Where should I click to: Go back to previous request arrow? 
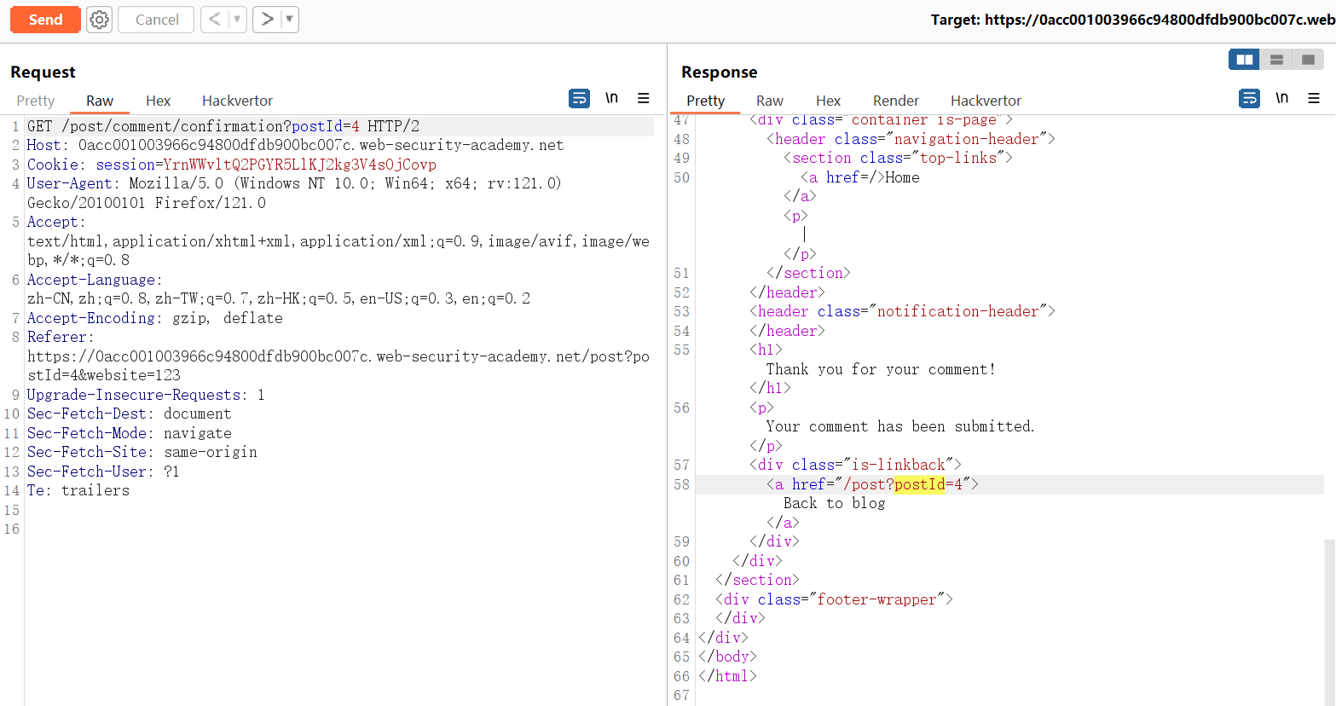tap(215, 19)
